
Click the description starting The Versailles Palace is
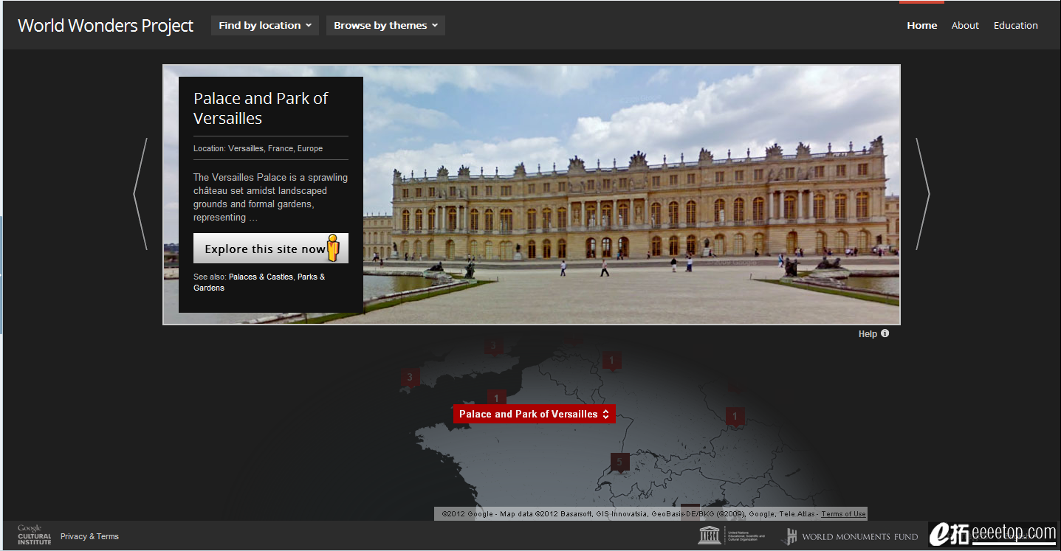(x=270, y=197)
